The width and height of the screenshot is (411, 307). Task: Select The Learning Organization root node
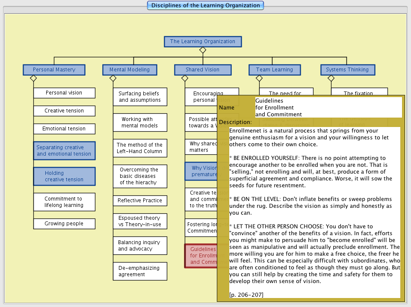tap(203, 41)
